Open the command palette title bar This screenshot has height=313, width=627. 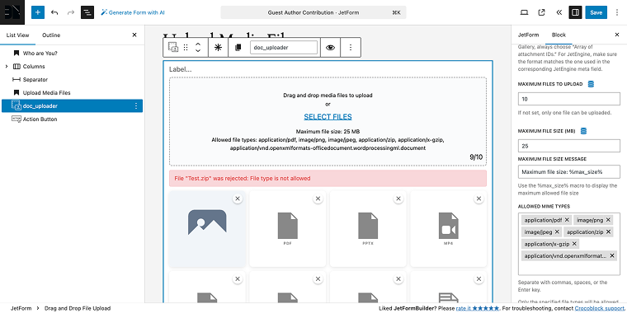(313, 12)
